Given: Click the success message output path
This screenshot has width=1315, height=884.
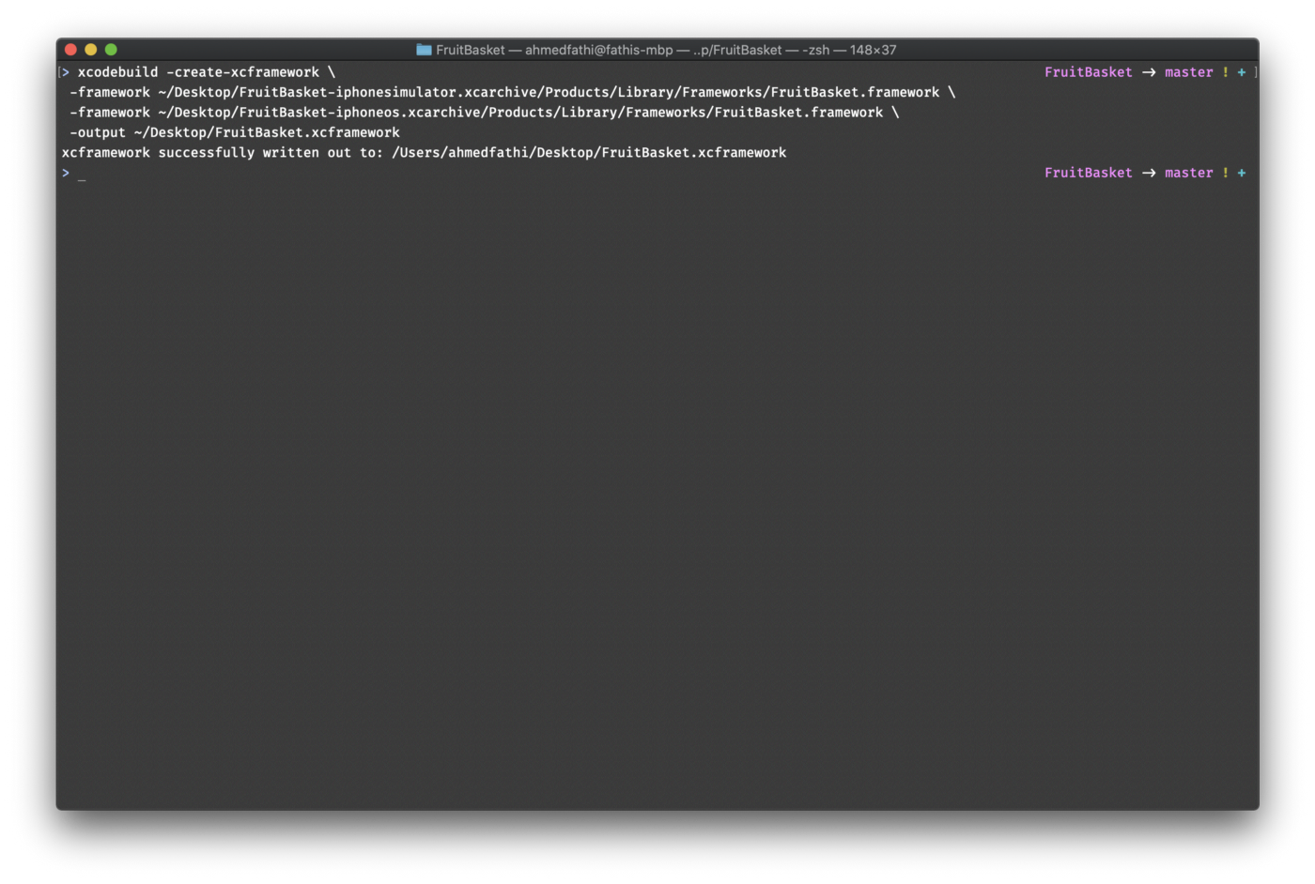Looking at the screenshot, I should (588, 152).
